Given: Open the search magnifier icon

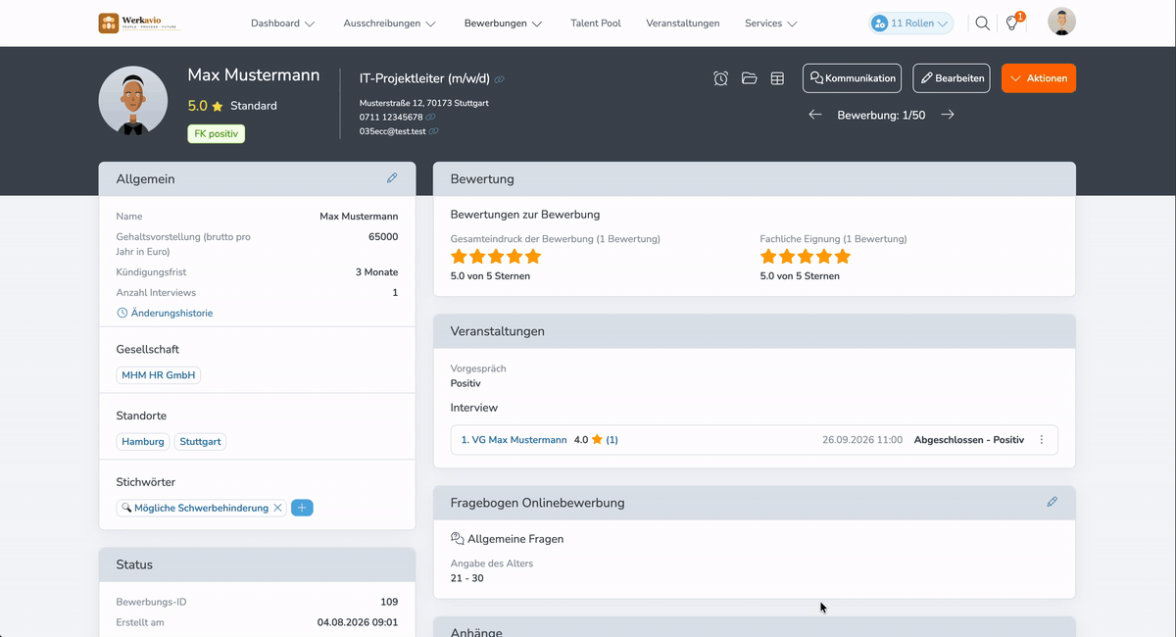Looking at the screenshot, I should tap(982, 23).
